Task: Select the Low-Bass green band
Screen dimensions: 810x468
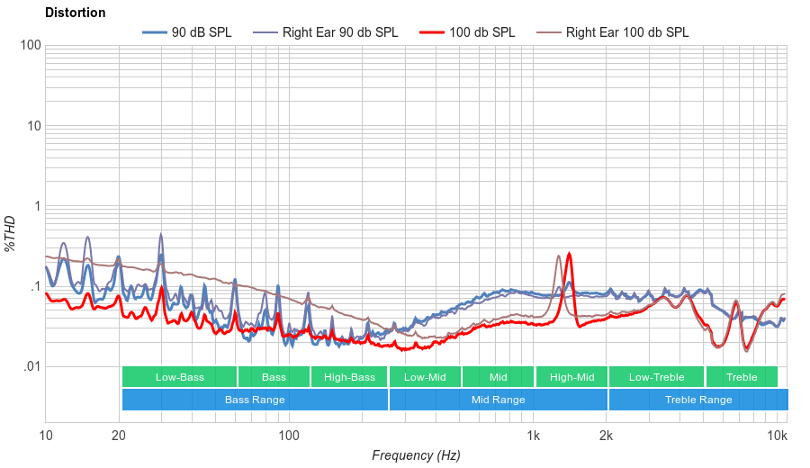Action: click(179, 377)
